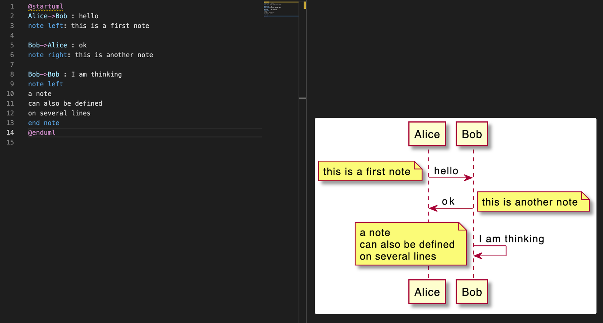
Task: Select the top Alice participant box
Action: [427, 134]
